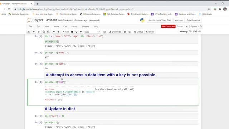Cut selected cells with scissors icon
The image size is (229, 129).
tap(39, 32)
